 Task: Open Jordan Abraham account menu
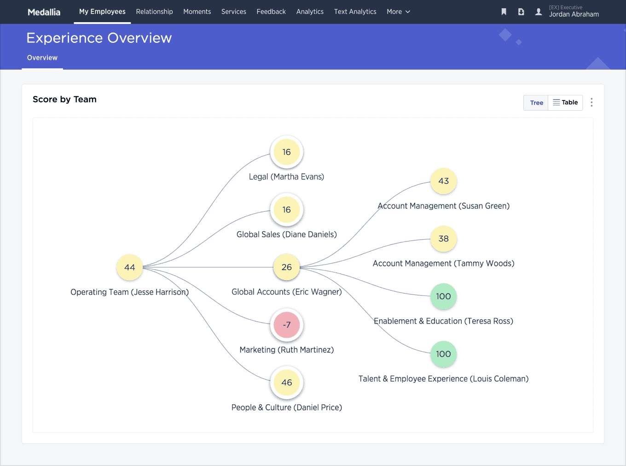574,14
